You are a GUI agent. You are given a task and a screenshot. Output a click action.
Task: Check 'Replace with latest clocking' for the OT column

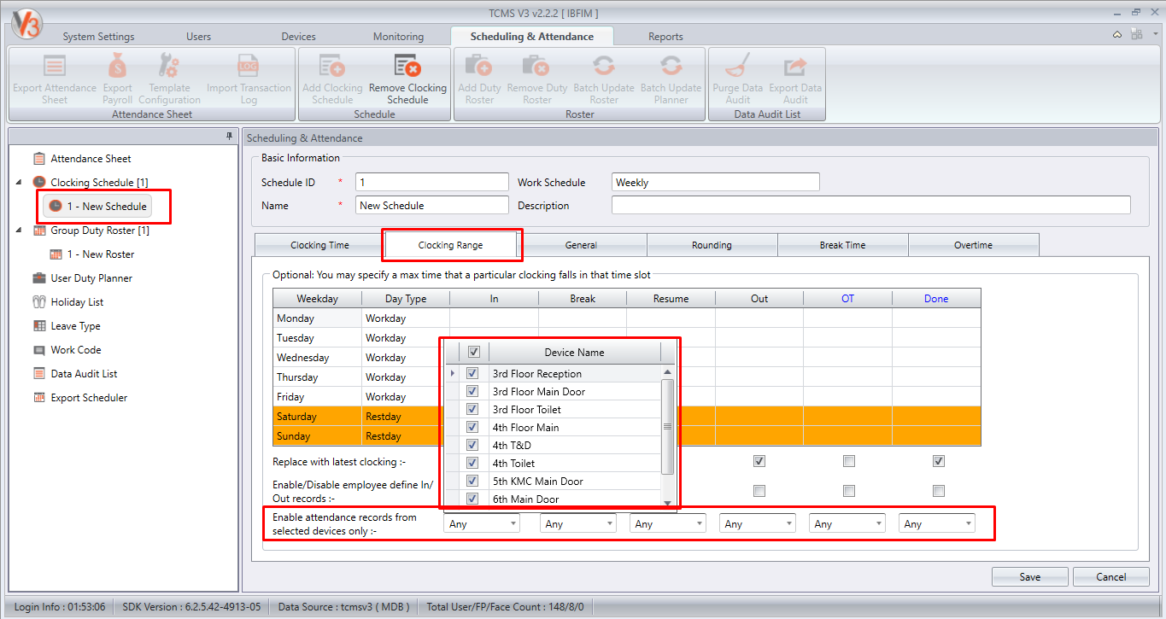pyautogui.click(x=848, y=461)
